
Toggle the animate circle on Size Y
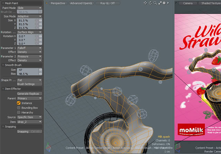coord(37,24)
